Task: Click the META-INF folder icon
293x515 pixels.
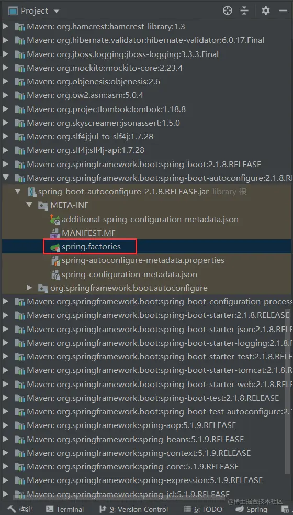Action: [x=43, y=205]
